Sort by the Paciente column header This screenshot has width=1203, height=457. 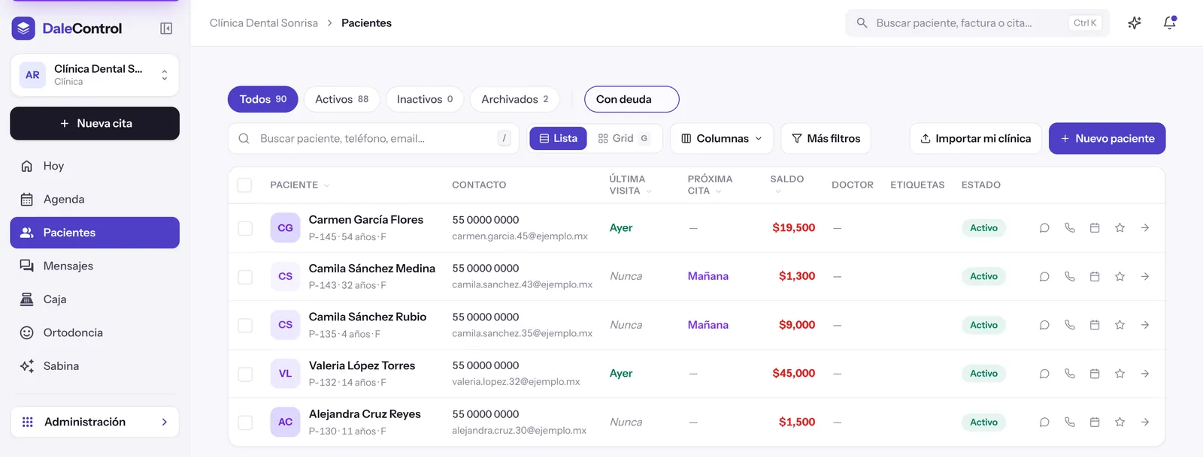click(299, 185)
